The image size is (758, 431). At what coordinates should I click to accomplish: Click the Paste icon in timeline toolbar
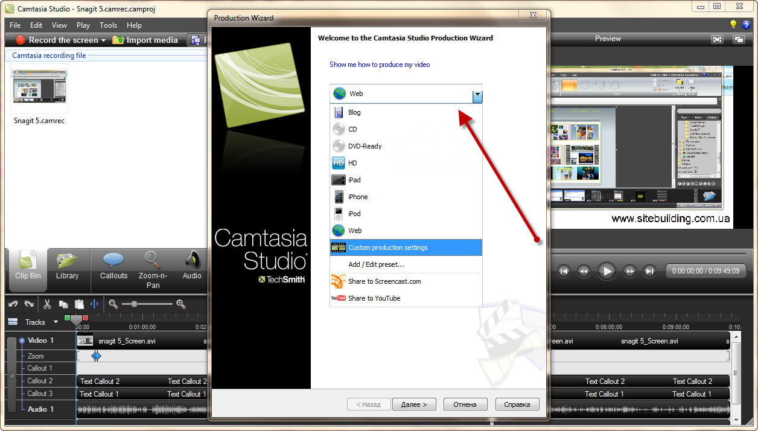coord(78,304)
